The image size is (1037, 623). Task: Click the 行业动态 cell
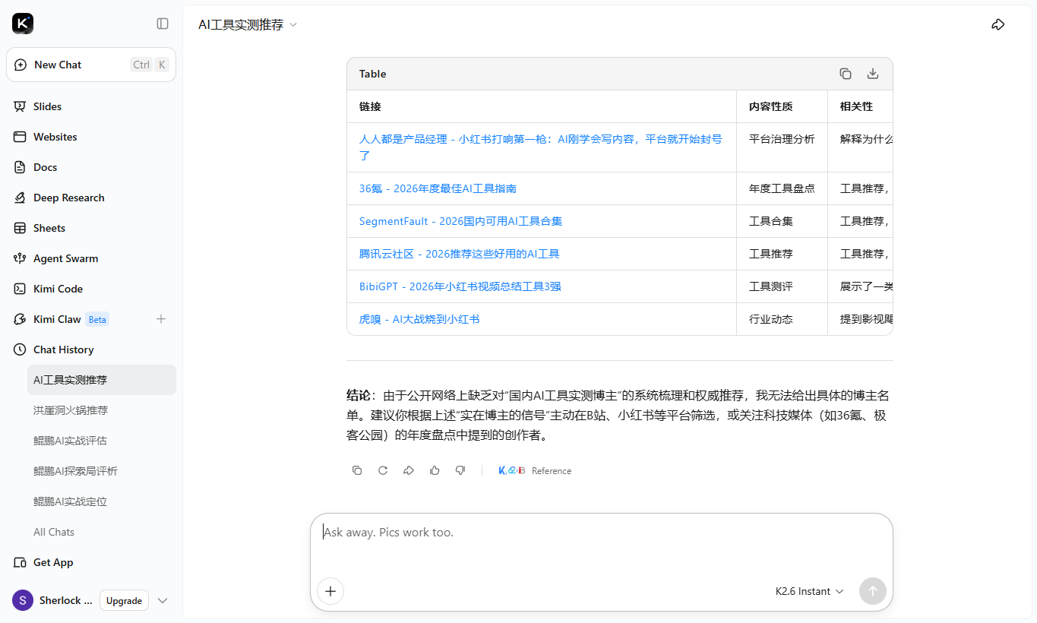[782, 319]
